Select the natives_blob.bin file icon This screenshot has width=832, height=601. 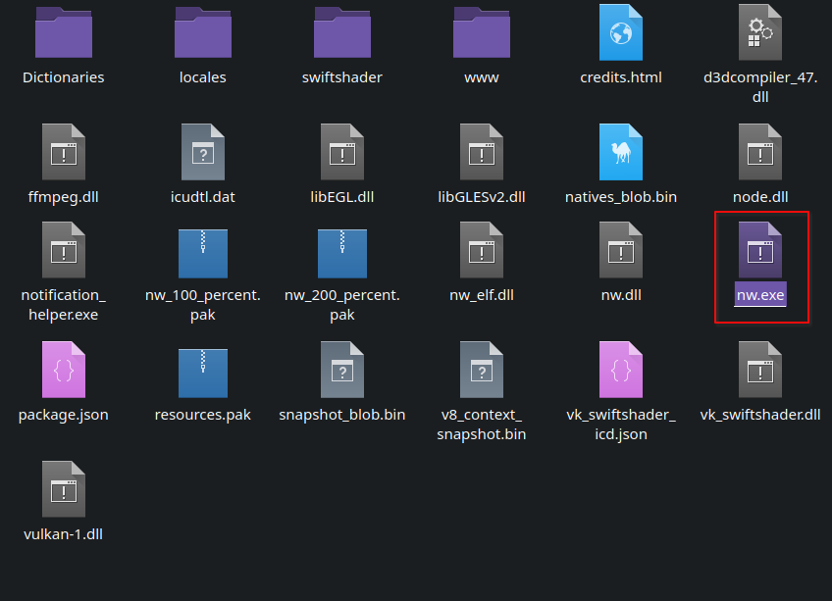621,152
